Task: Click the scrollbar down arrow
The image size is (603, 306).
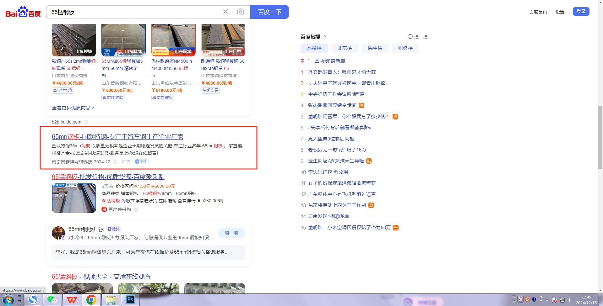Action: click(x=600, y=291)
